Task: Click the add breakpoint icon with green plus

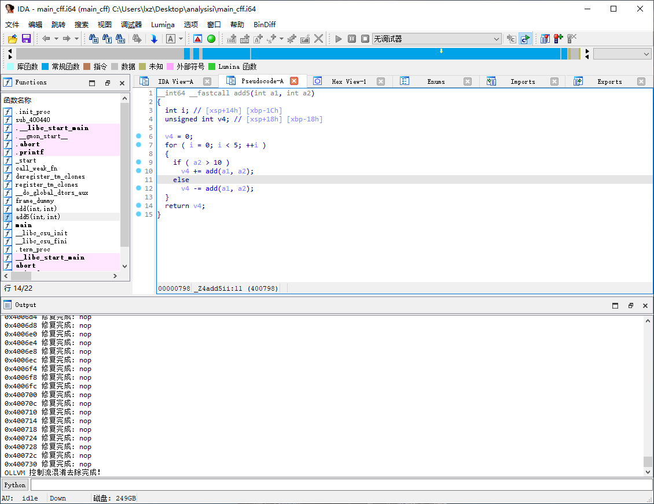Action: click(559, 39)
